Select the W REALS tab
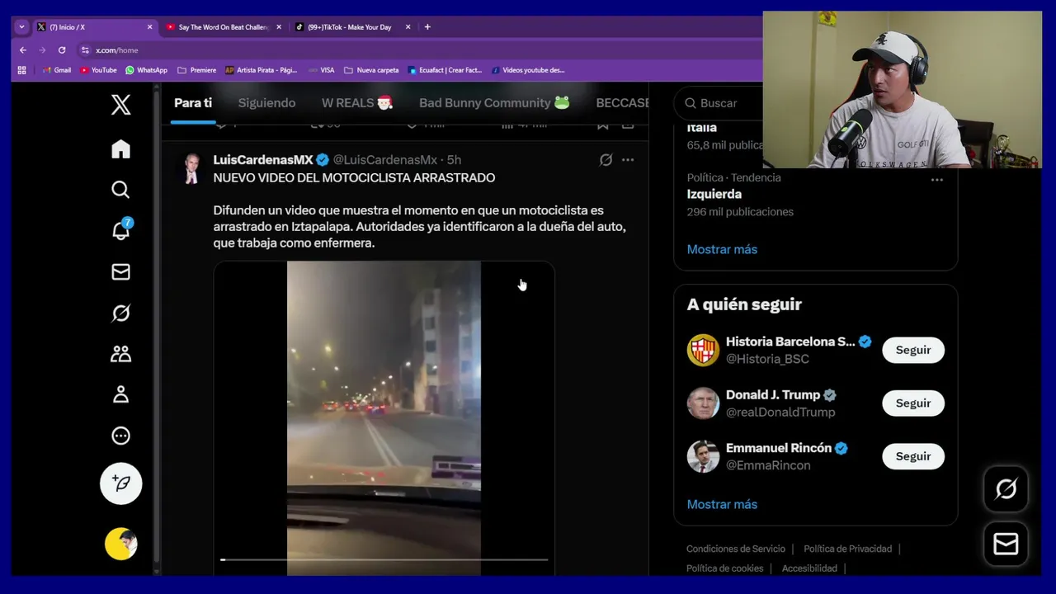Viewport: 1056px width, 594px height. point(356,103)
